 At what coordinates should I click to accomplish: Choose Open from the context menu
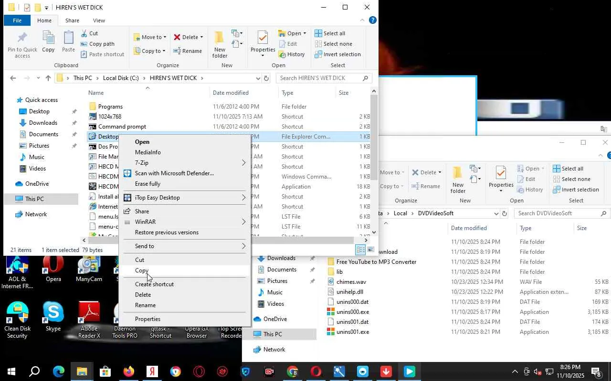click(x=142, y=142)
